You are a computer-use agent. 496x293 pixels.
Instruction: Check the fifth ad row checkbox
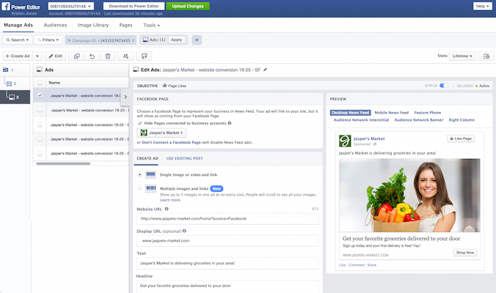pyautogui.click(x=40, y=153)
